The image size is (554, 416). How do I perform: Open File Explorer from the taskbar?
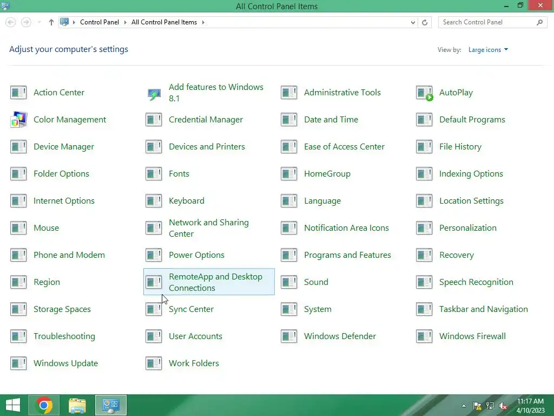(x=77, y=405)
